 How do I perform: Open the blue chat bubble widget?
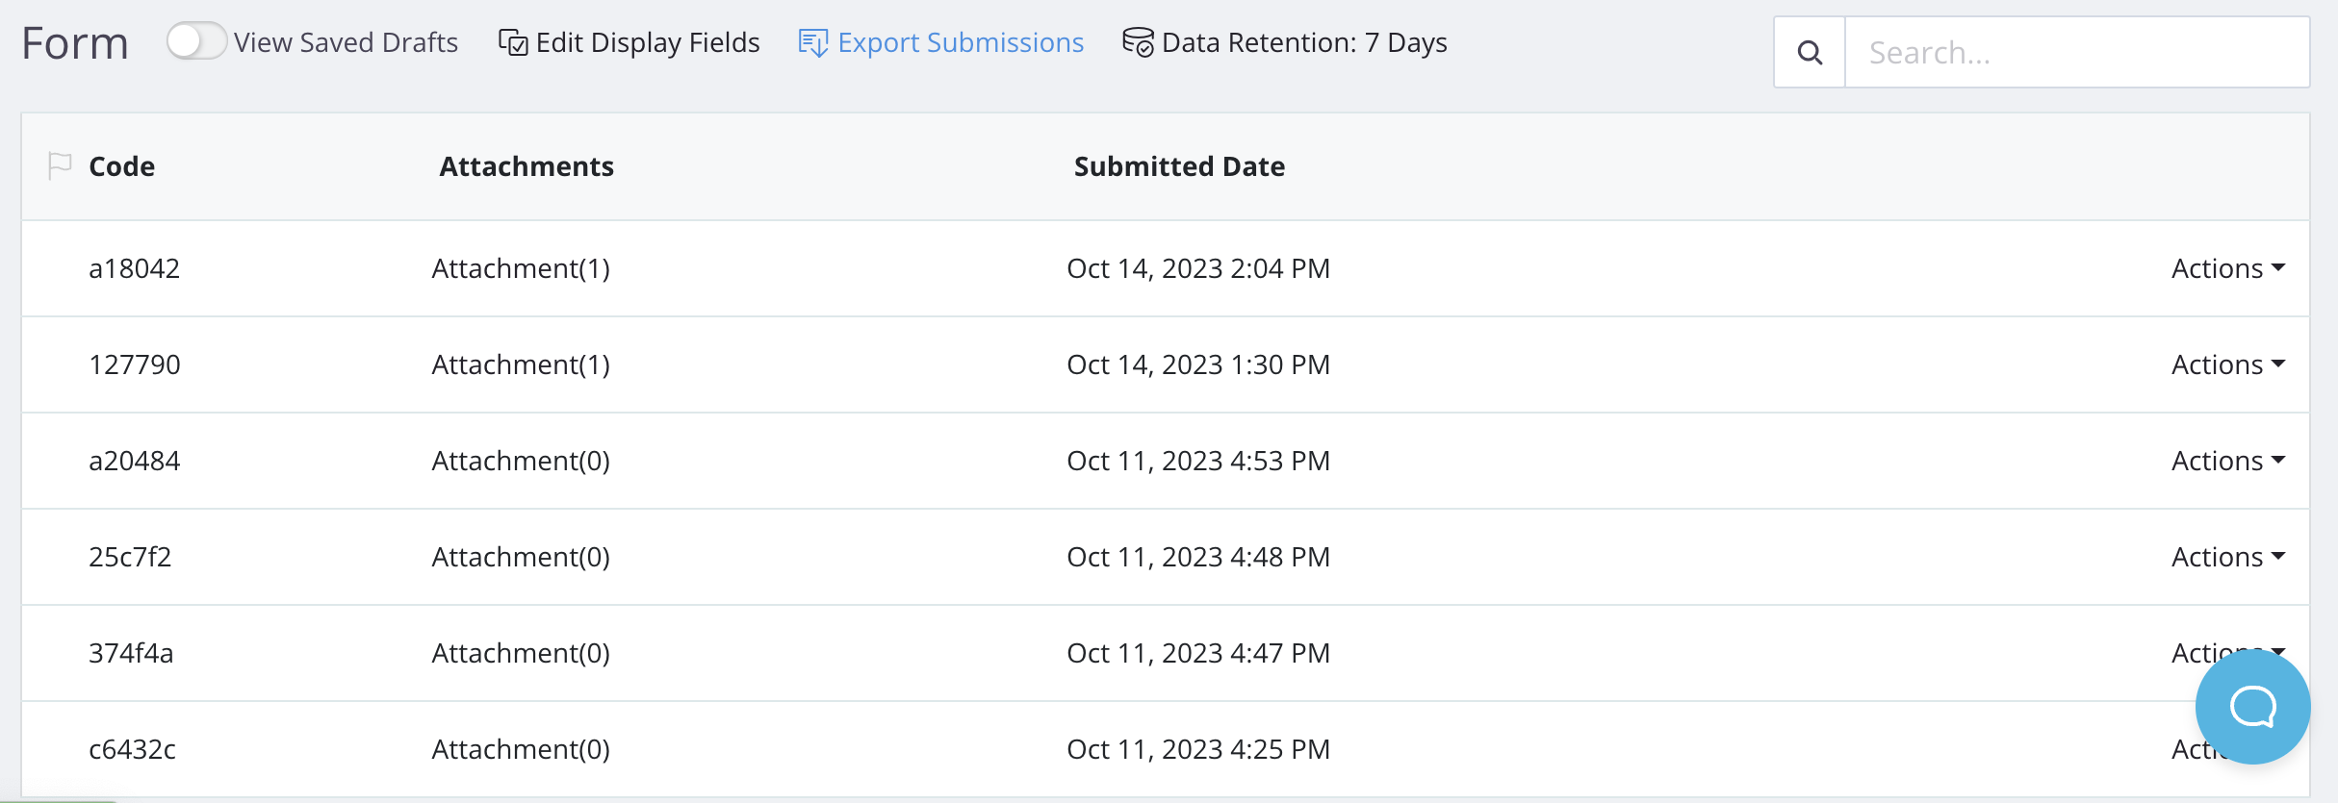2252,707
